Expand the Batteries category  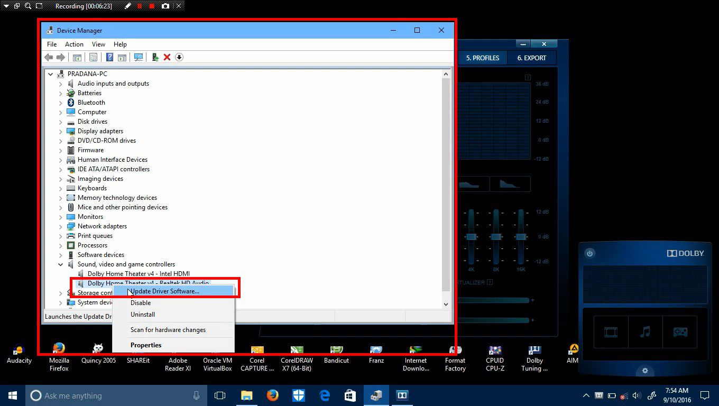click(60, 93)
